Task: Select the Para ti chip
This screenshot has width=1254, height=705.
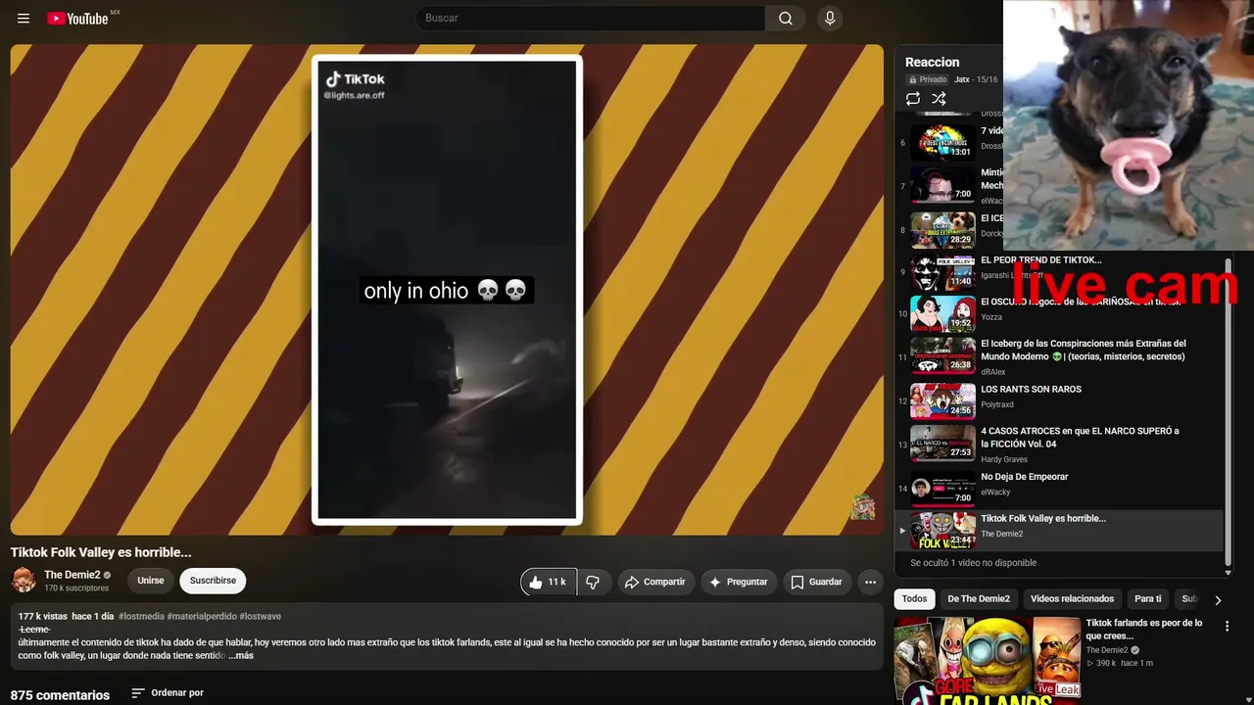Action: (1147, 599)
